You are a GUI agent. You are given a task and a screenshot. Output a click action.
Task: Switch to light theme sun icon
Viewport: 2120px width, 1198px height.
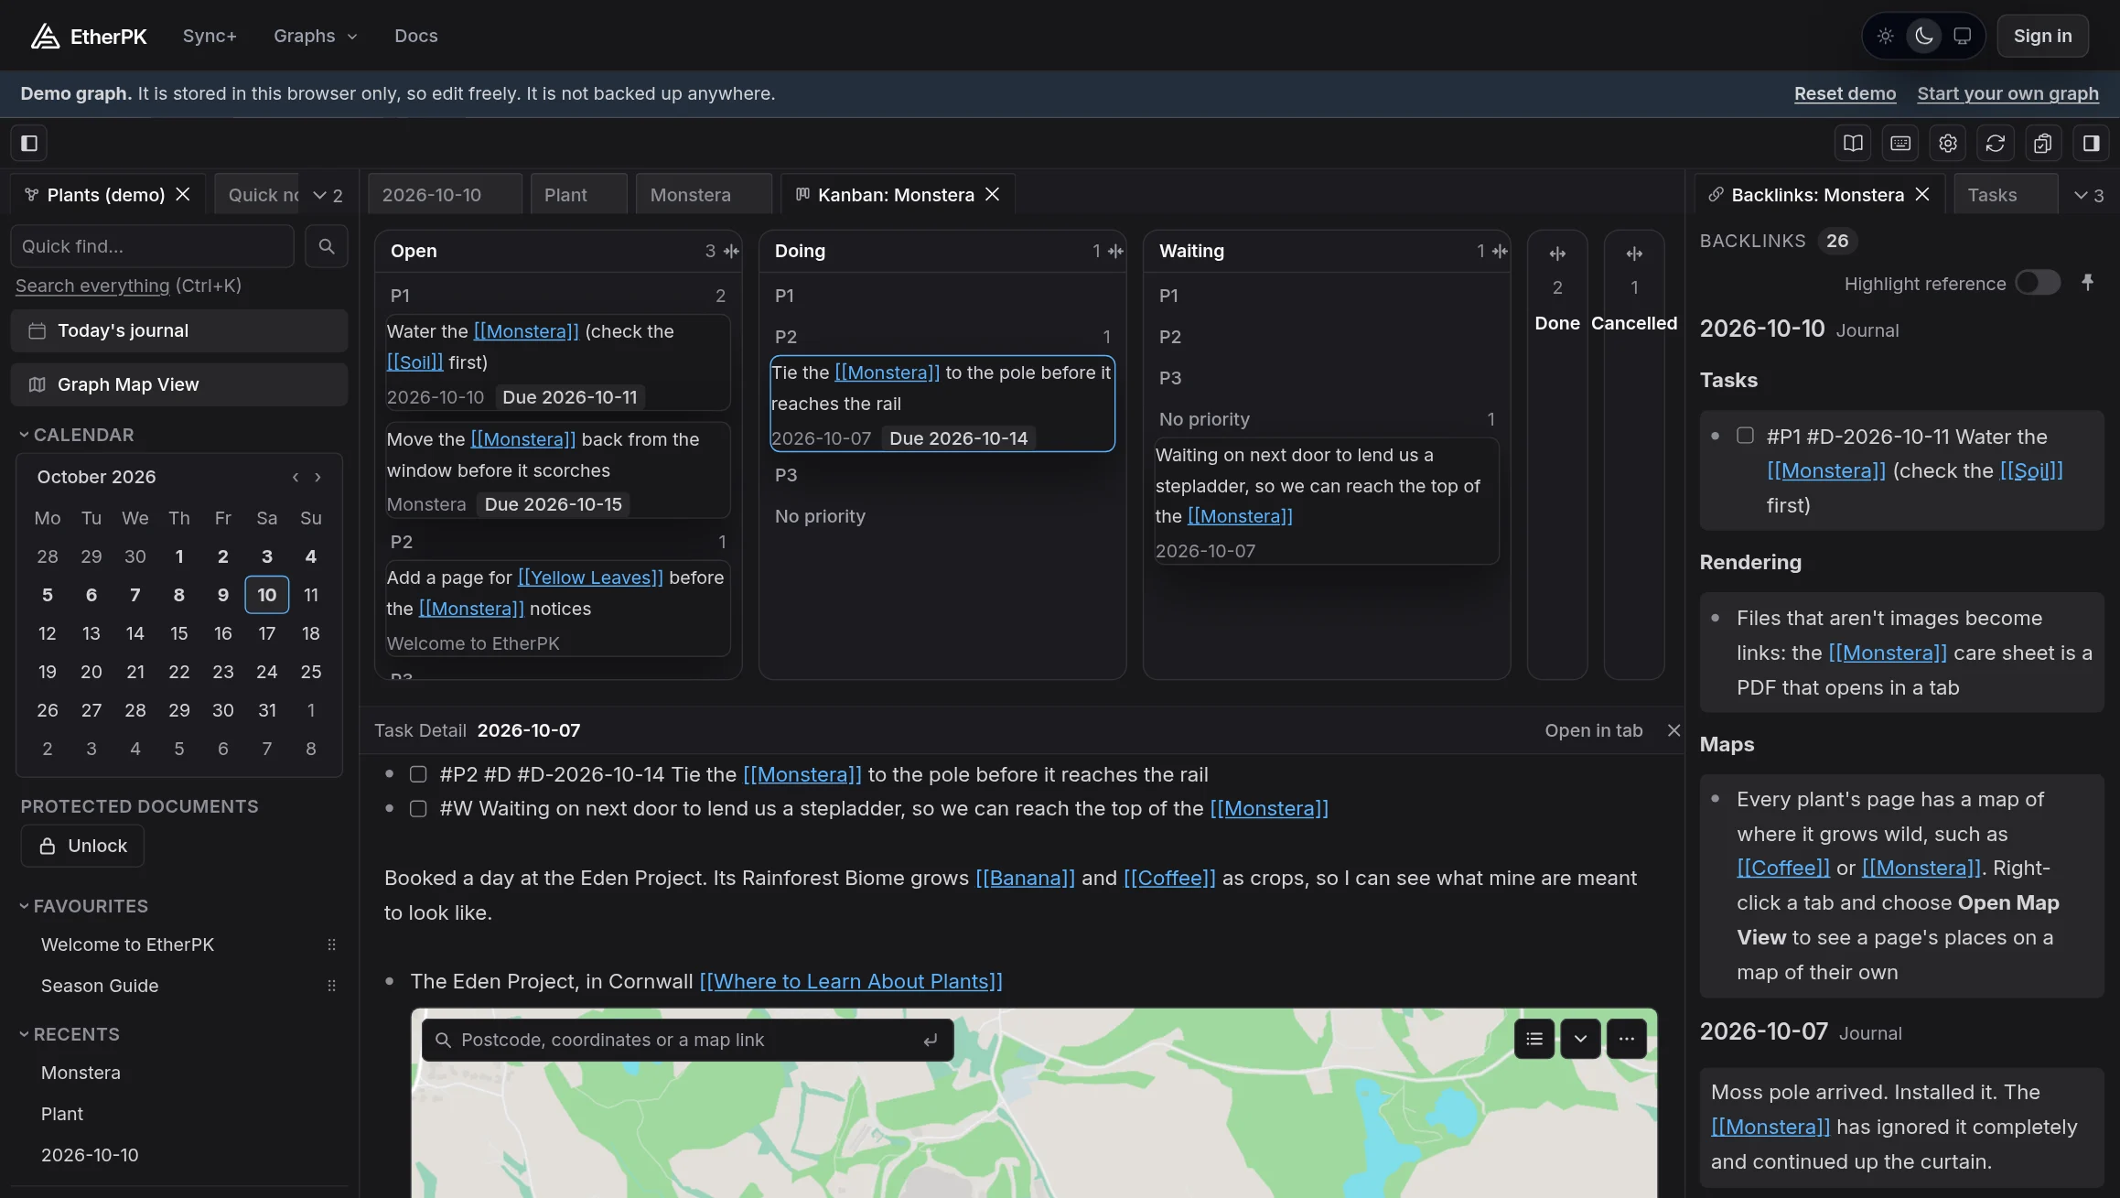tap(1885, 36)
